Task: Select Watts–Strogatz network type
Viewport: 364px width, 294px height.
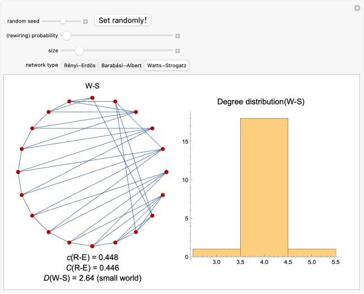Action: point(166,66)
